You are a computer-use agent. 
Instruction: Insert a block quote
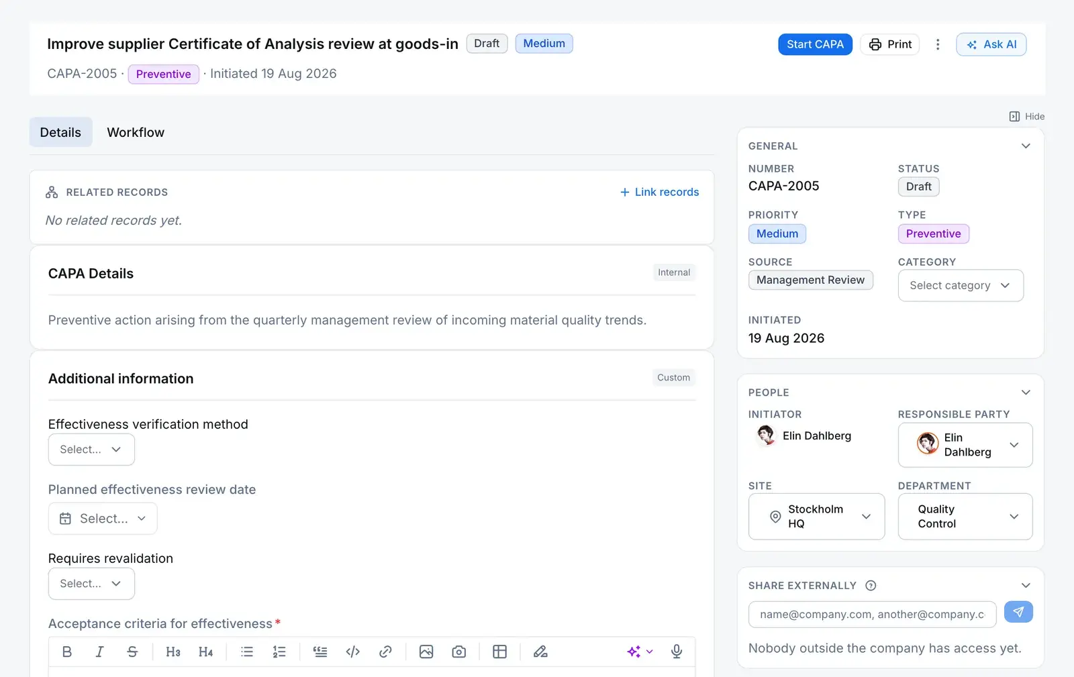320,652
